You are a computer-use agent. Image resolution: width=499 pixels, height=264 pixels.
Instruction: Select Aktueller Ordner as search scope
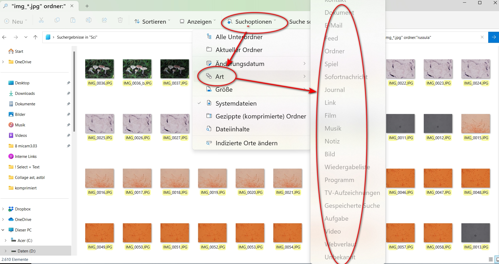[x=239, y=50]
